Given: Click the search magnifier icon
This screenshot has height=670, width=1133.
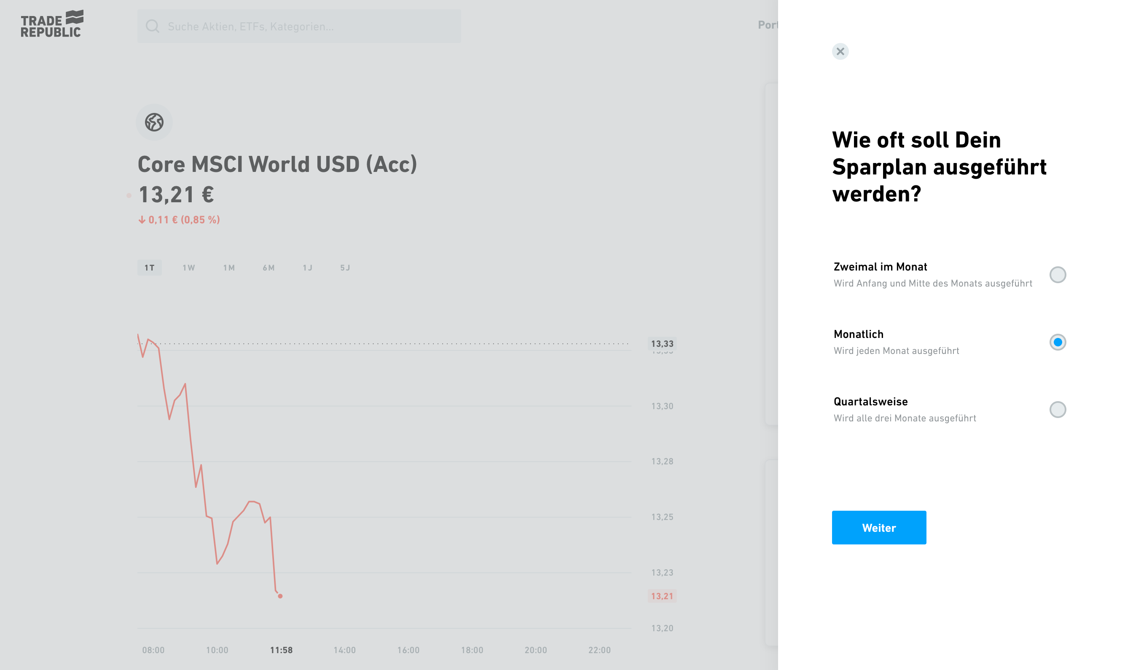Looking at the screenshot, I should coord(152,26).
